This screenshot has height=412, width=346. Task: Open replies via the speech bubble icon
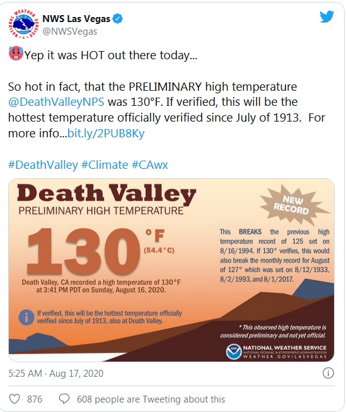(64, 399)
